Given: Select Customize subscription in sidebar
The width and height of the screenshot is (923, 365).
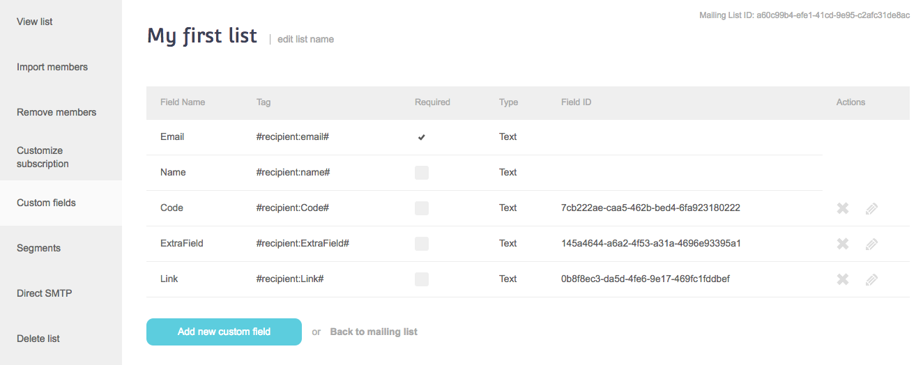Looking at the screenshot, I should click(x=43, y=157).
